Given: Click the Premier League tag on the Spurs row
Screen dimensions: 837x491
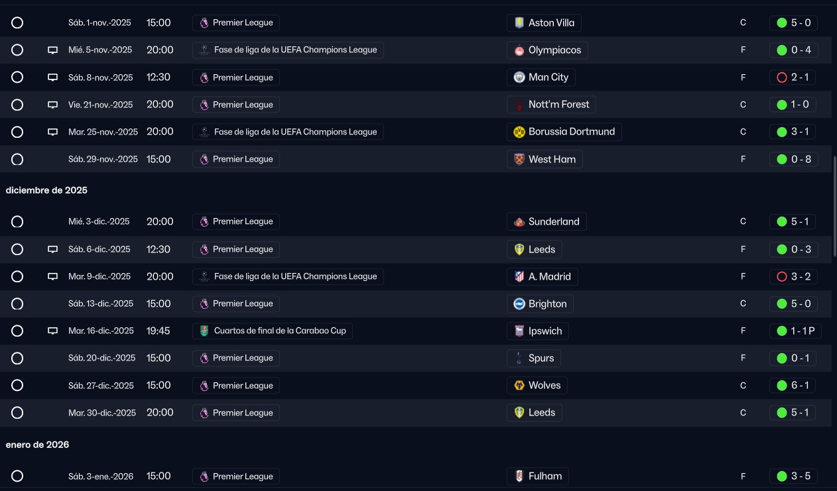Looking at the screenshot, I should pyautogui.click(x=236, y=358).
